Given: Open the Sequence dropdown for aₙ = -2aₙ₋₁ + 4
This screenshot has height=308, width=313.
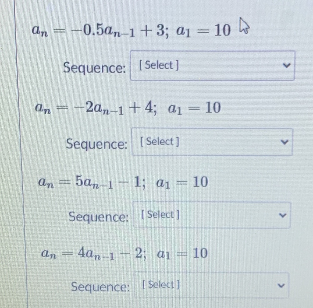Looking at the screenshot, I should [x=212, y=142].
